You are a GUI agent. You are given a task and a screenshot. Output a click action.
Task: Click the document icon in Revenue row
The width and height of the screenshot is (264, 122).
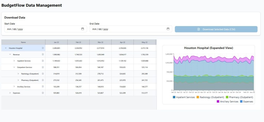tap(43, 54)
